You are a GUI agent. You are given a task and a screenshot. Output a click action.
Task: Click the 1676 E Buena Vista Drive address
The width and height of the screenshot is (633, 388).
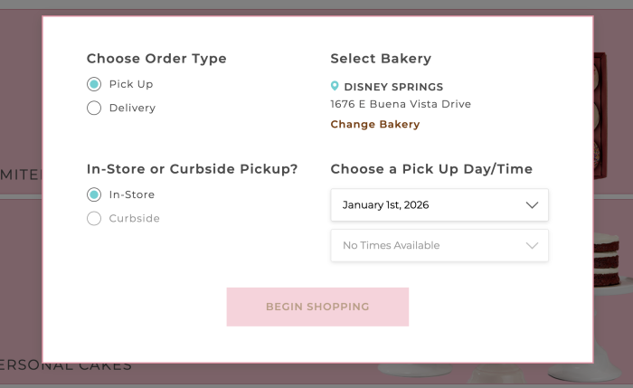pyautogui.click(x=401, y=104)
